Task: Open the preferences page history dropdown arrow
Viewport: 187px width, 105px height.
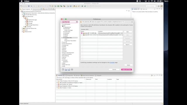Action: (132, 22)
